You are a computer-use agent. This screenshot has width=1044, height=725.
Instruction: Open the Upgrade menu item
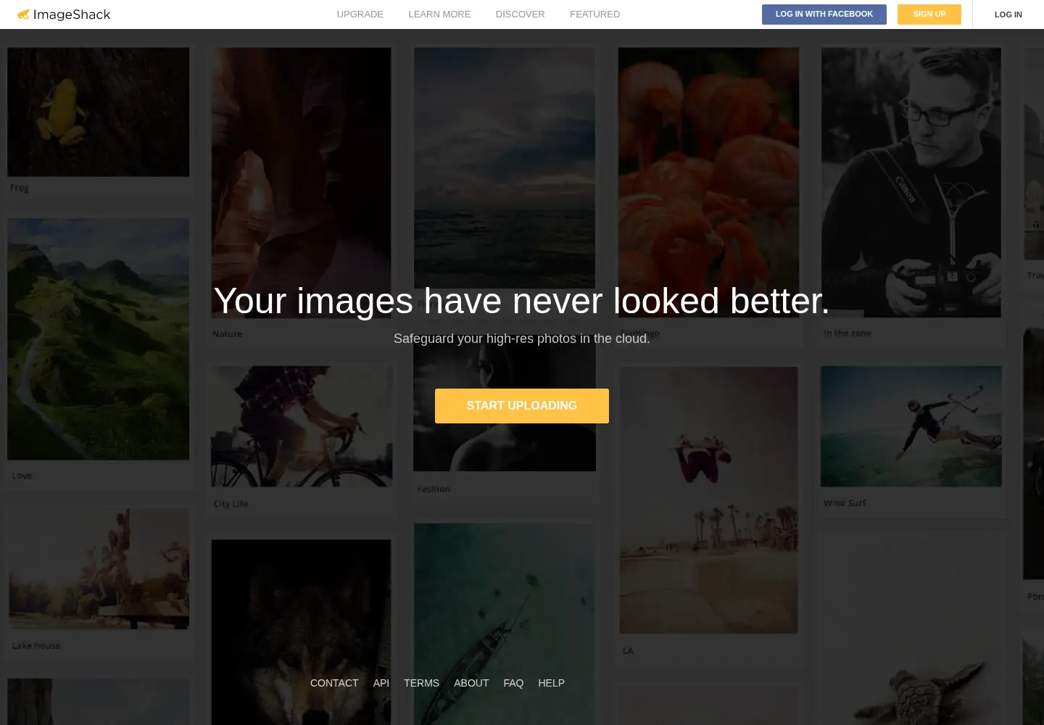click(x=360, y=14)
